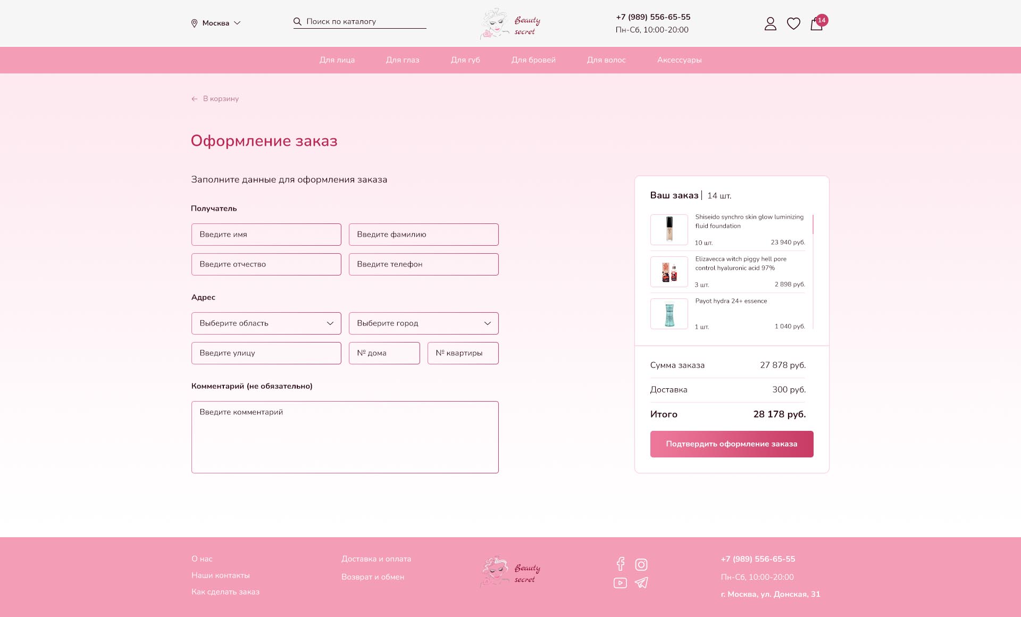The width and height of the screenshot is (1021, 617).
Task: Click the location pin icon next to Москва
Action: tap(194, 23)
